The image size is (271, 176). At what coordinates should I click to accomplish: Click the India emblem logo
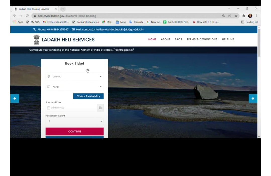pos(37,40)
